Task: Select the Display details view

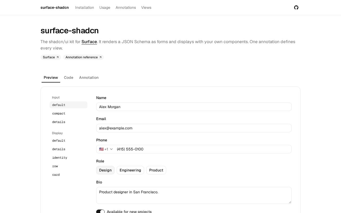Action: [68, 149]
